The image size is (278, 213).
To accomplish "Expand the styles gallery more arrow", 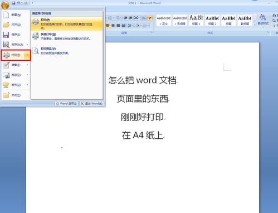I will tap(255, 25).
